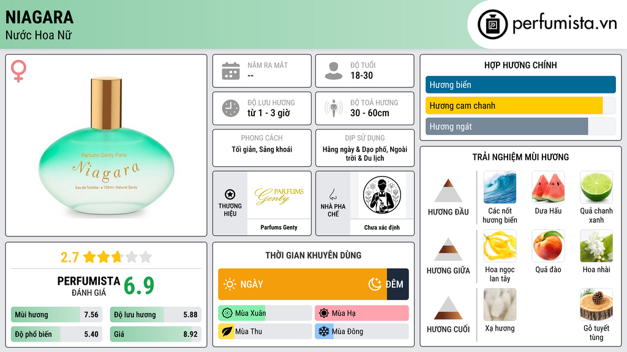The width and height of the screenshot is (627, 352).
Task: Click the Hương cam chanh yellow accord bar
Action: coord(514,106)
